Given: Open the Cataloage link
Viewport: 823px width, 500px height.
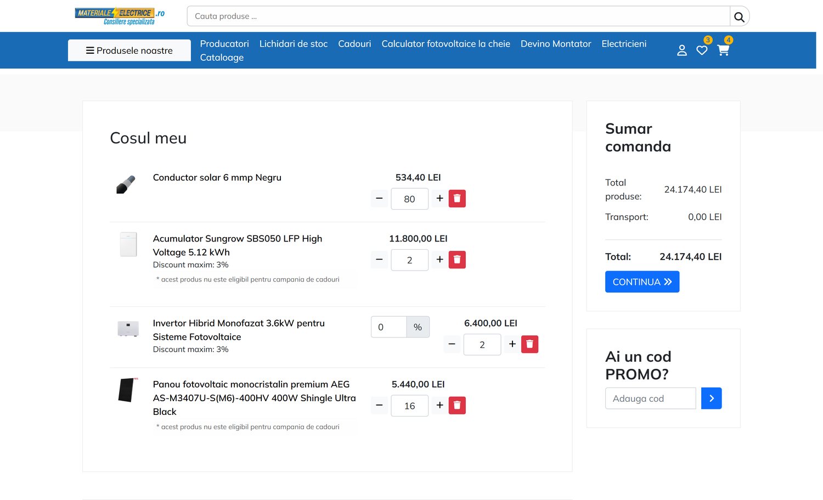Looking at the screenshot, I should pos(222,58).
